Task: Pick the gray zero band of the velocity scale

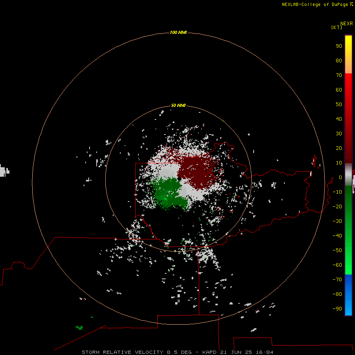Action: [348, 175]
